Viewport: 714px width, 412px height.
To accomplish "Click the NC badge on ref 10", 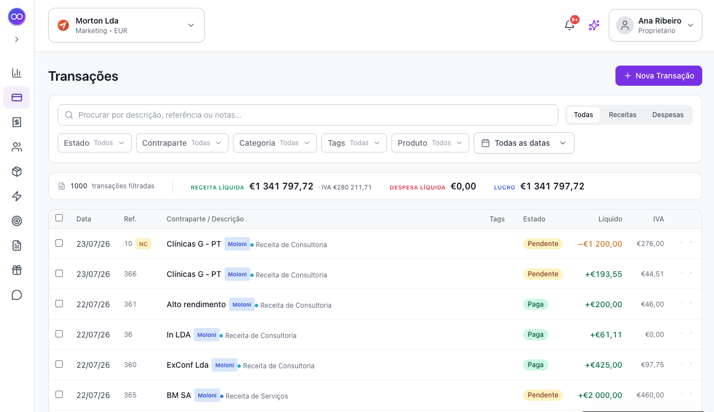I will [x=143, y=244].
